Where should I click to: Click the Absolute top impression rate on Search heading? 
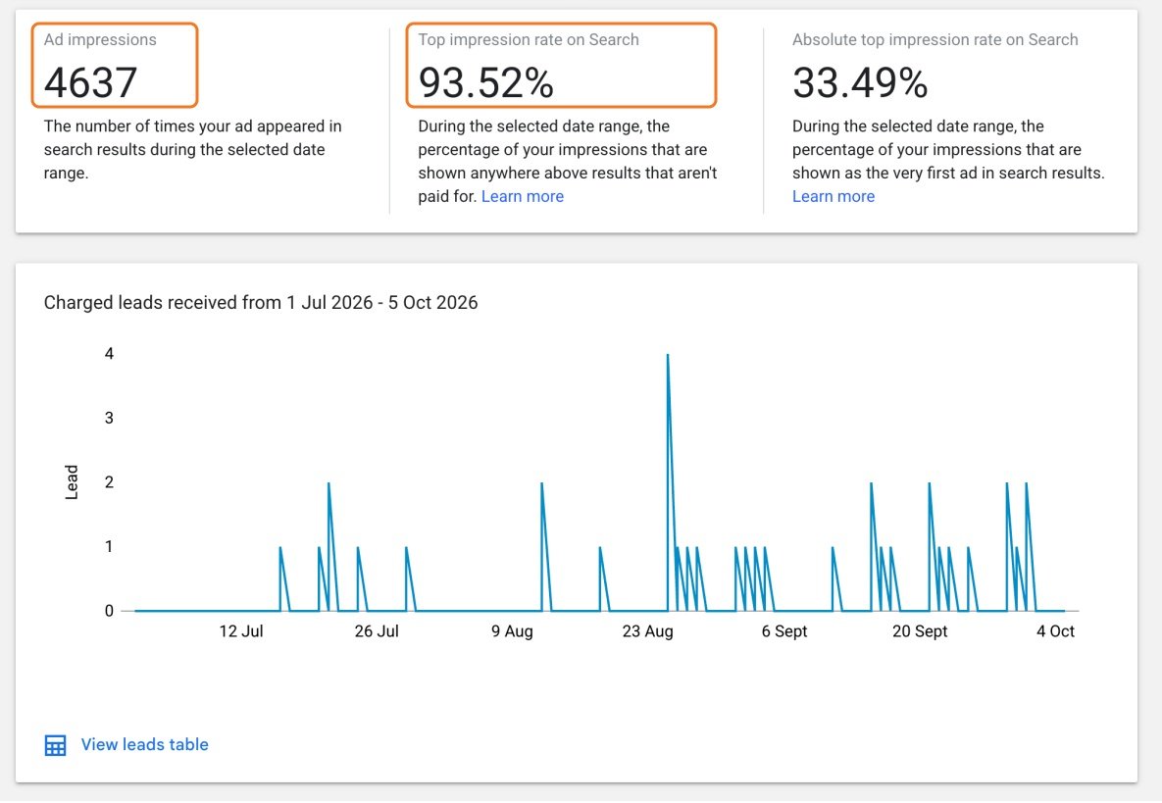click(x=935, y=40)
